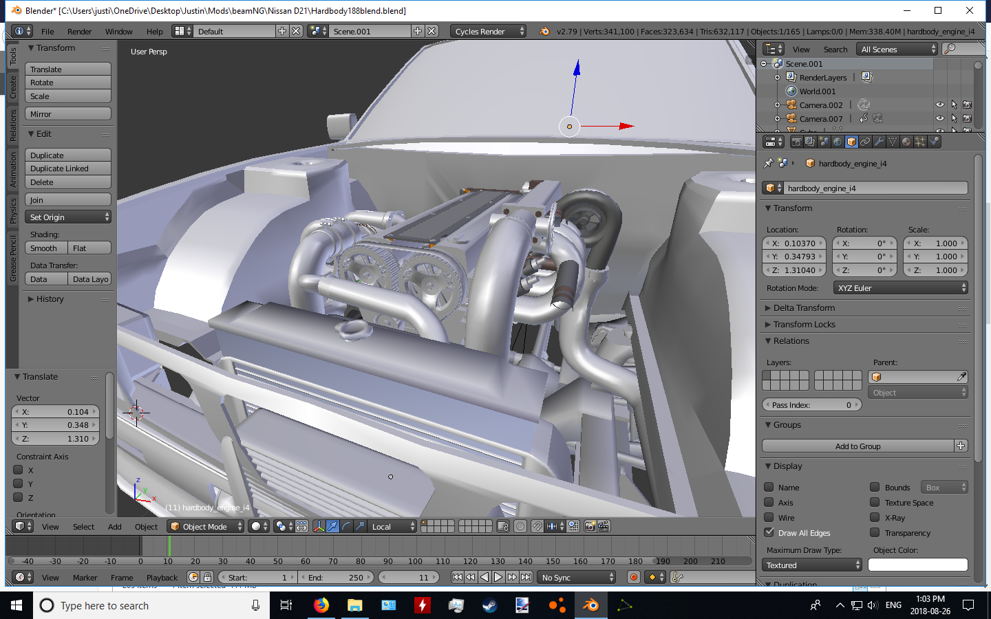Click the outliner filter magnifier icon
Viewport: 991px width, 619px height.
point(950,49)
